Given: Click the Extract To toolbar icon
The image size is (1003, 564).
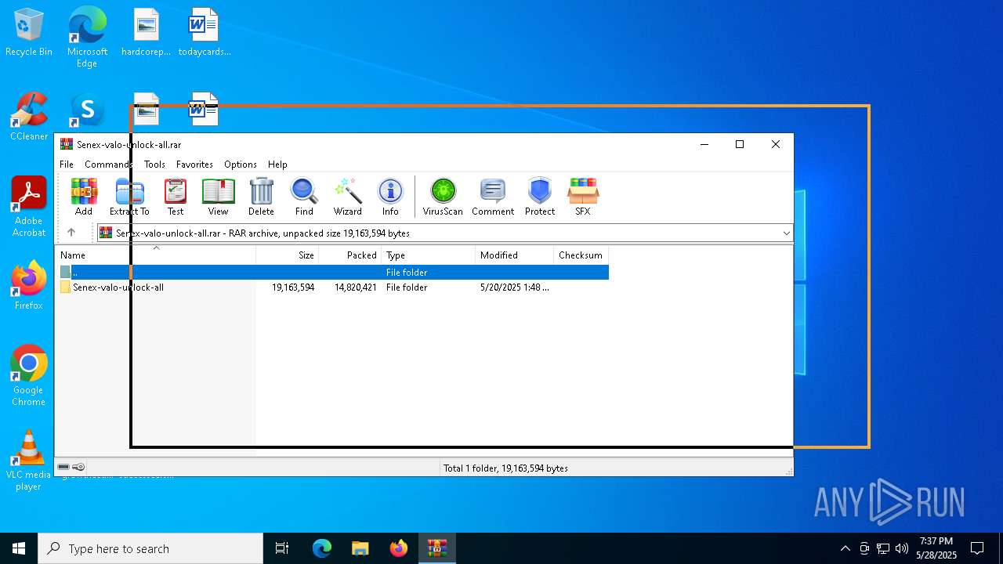Looking at the screenshot, I should [129, 197].
